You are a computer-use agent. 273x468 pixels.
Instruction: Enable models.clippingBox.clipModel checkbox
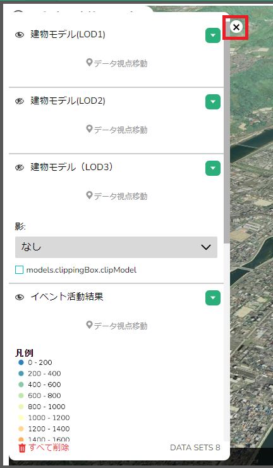[19, 270]
